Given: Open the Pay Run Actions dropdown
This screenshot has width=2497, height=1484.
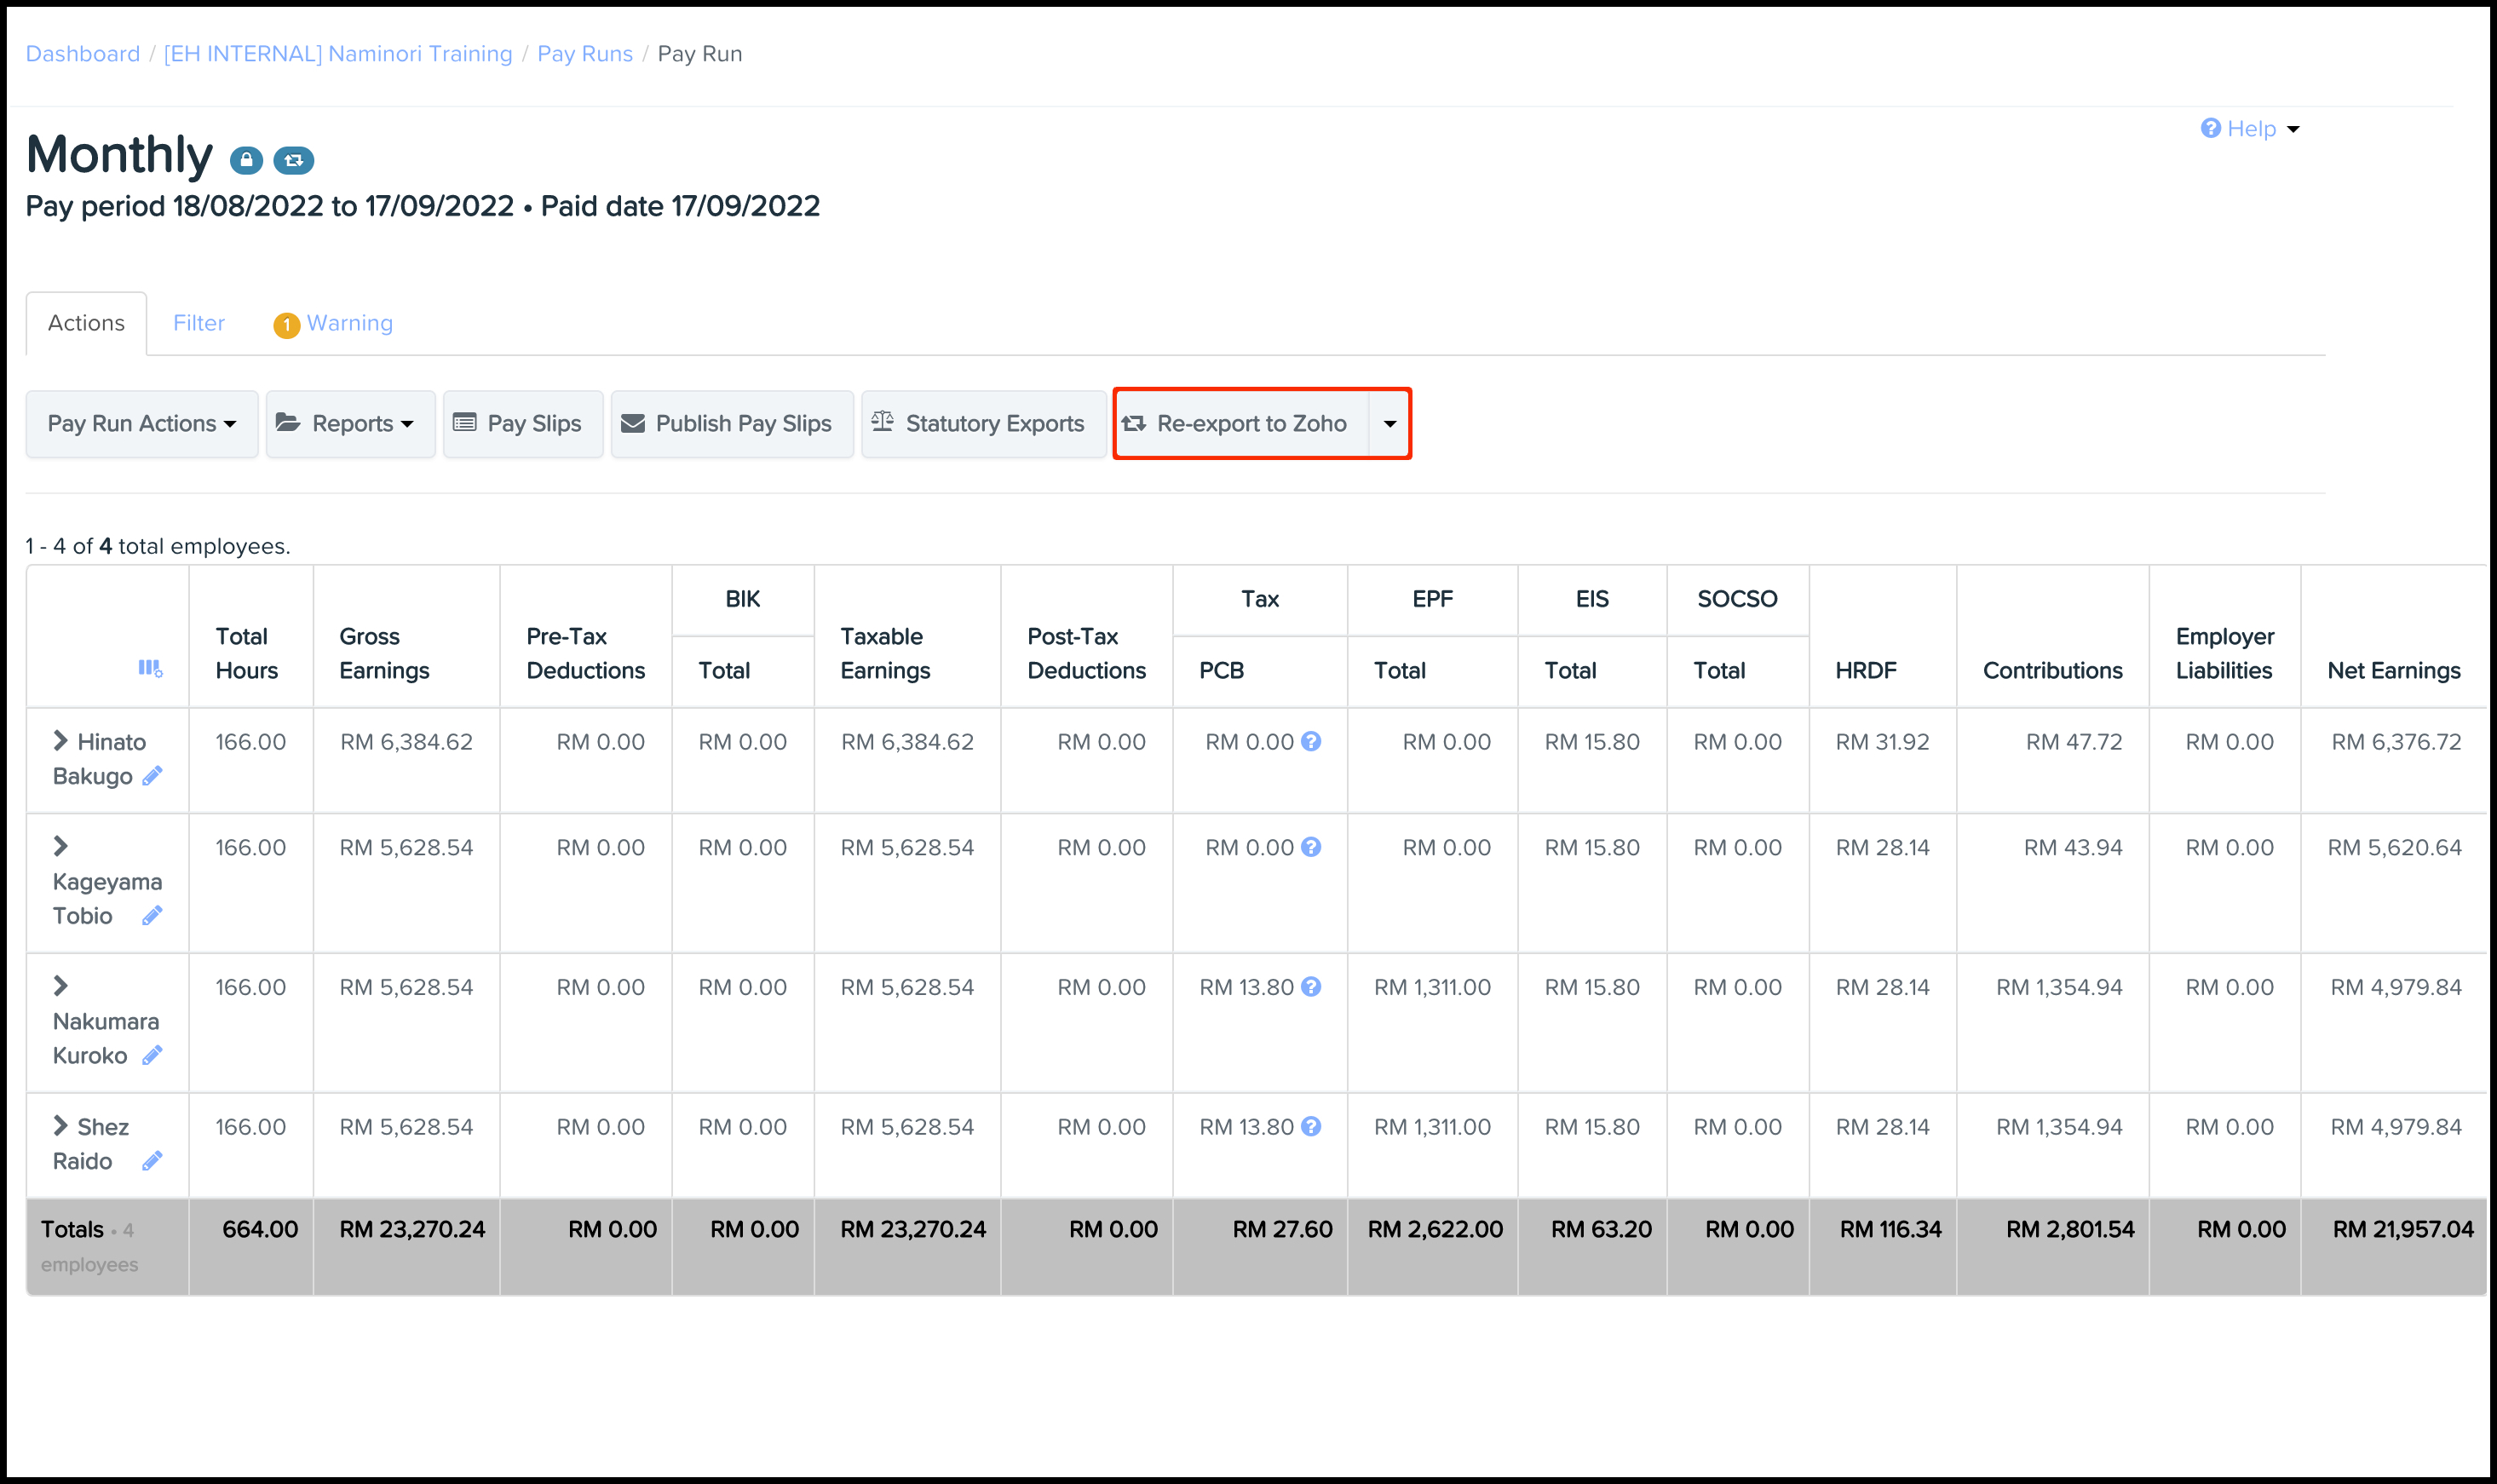Looking at the screenshot, I should click(x=142, y=424).
